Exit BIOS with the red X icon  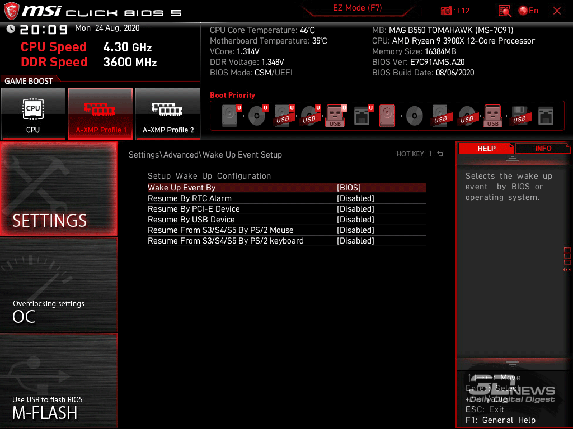pos(557,11)
